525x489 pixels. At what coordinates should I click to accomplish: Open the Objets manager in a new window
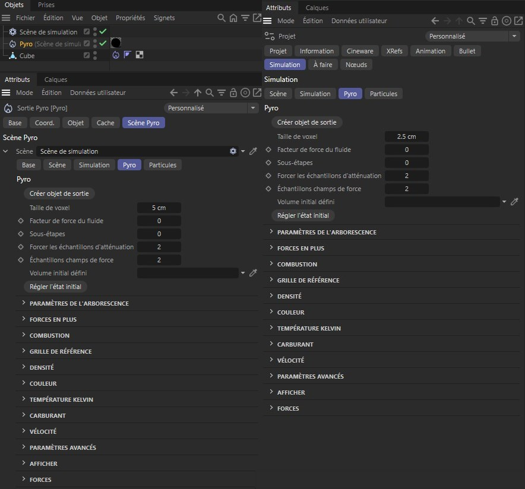point(257,18)
